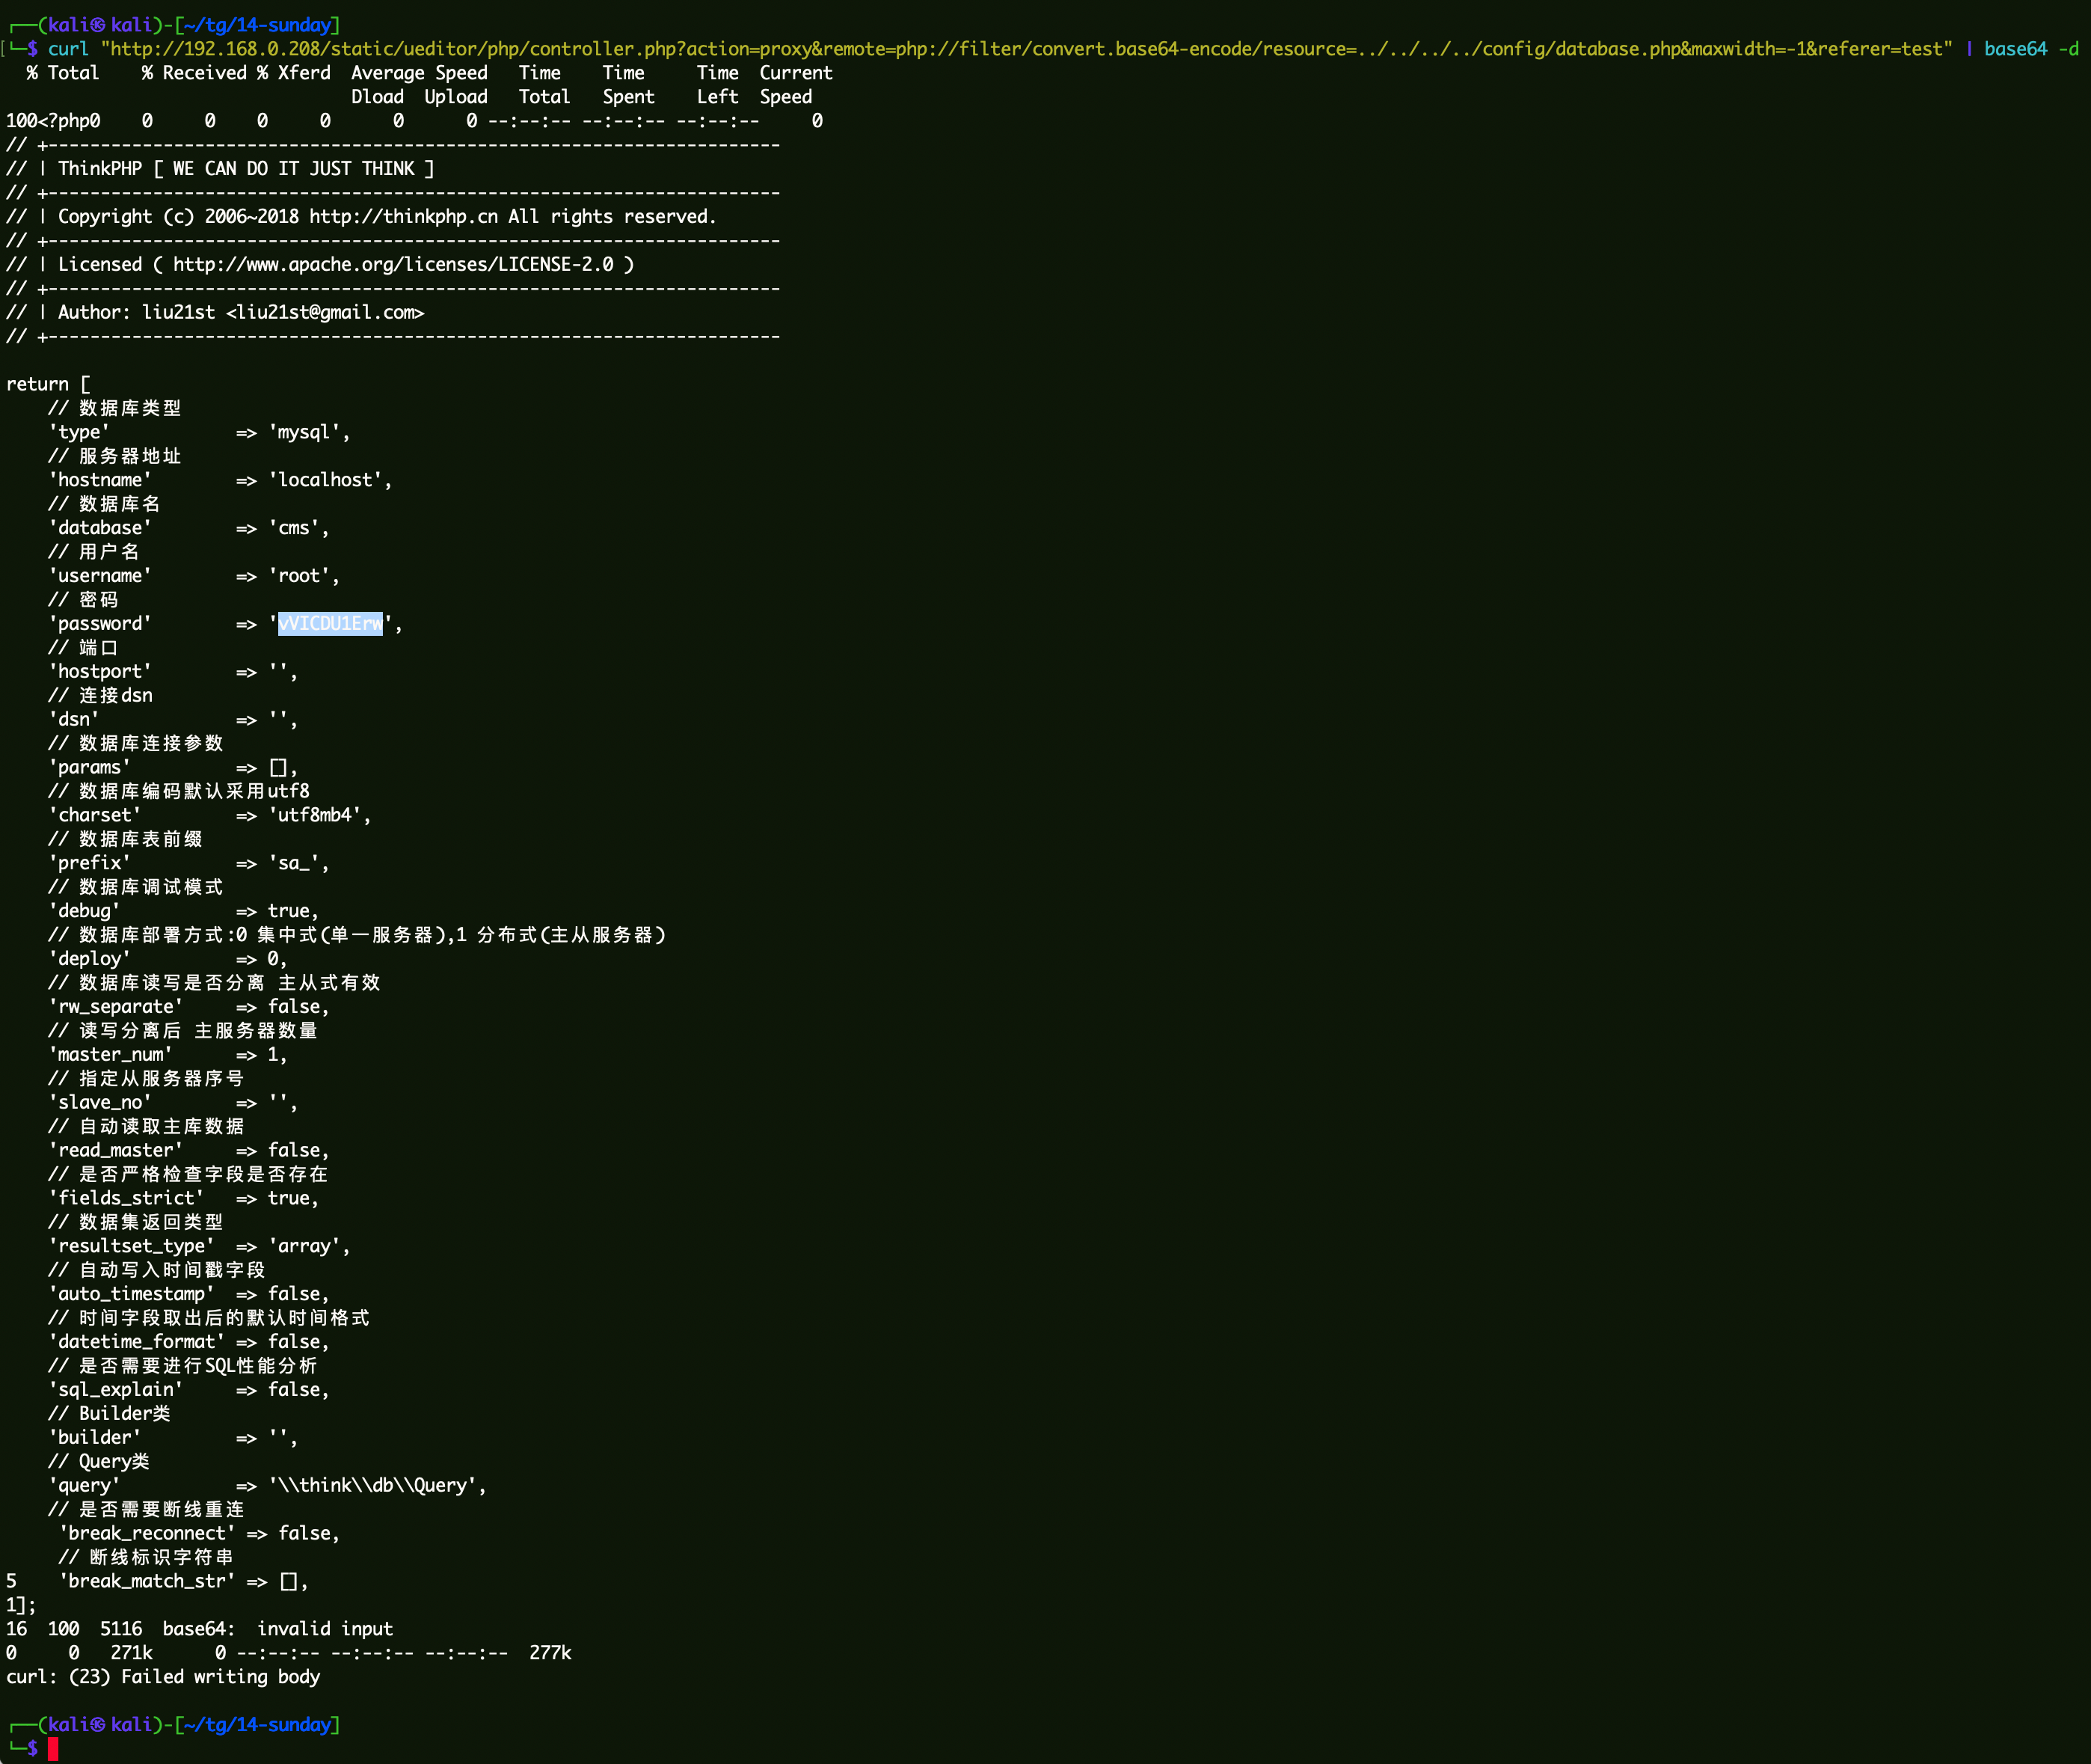This screenshot has height=1764, width=2091.
Task: Click the 'sa_' prefix value
Action: [294, 863]
